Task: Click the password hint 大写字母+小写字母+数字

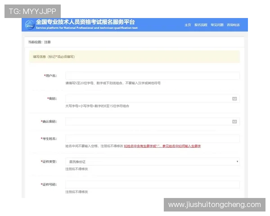Action: click(x=97, y=106)
